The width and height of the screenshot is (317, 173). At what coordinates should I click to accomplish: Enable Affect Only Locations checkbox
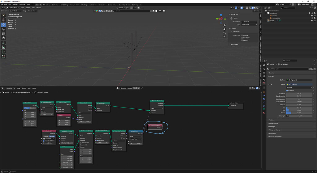pyautogui.click(x=242, y=38)
